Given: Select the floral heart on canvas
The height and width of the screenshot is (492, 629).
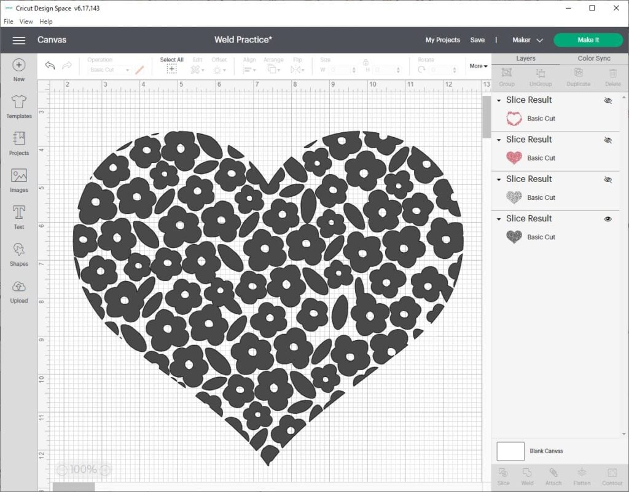Looking at the screenshot, I should coord(268,297).
